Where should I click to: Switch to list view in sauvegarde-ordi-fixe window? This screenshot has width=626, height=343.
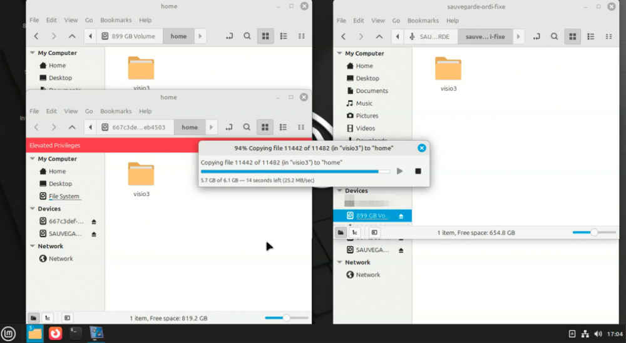tap(590, 37)
